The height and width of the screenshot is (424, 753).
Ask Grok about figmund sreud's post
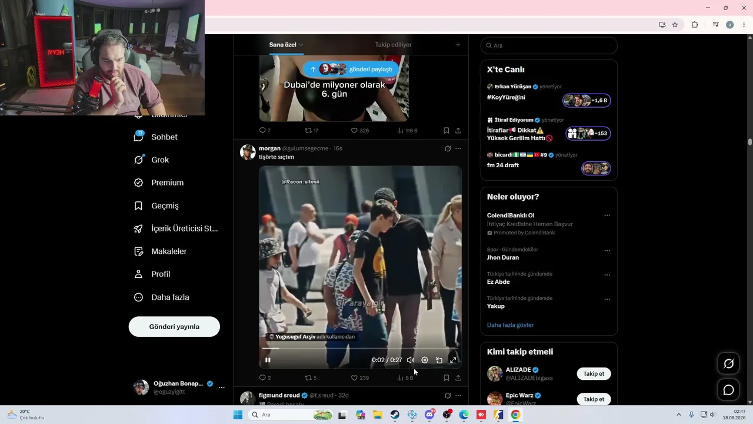pos(448,395)
